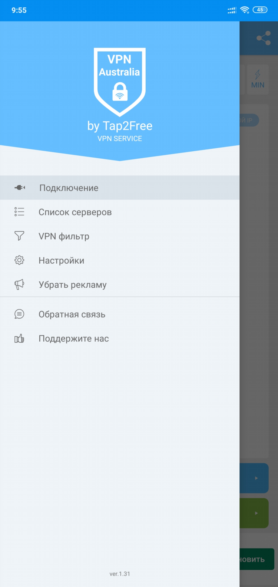Click the VPN SERVICE subtitle
The height and width of the screenshot is (587, 278).
click(x=120, y=139)
